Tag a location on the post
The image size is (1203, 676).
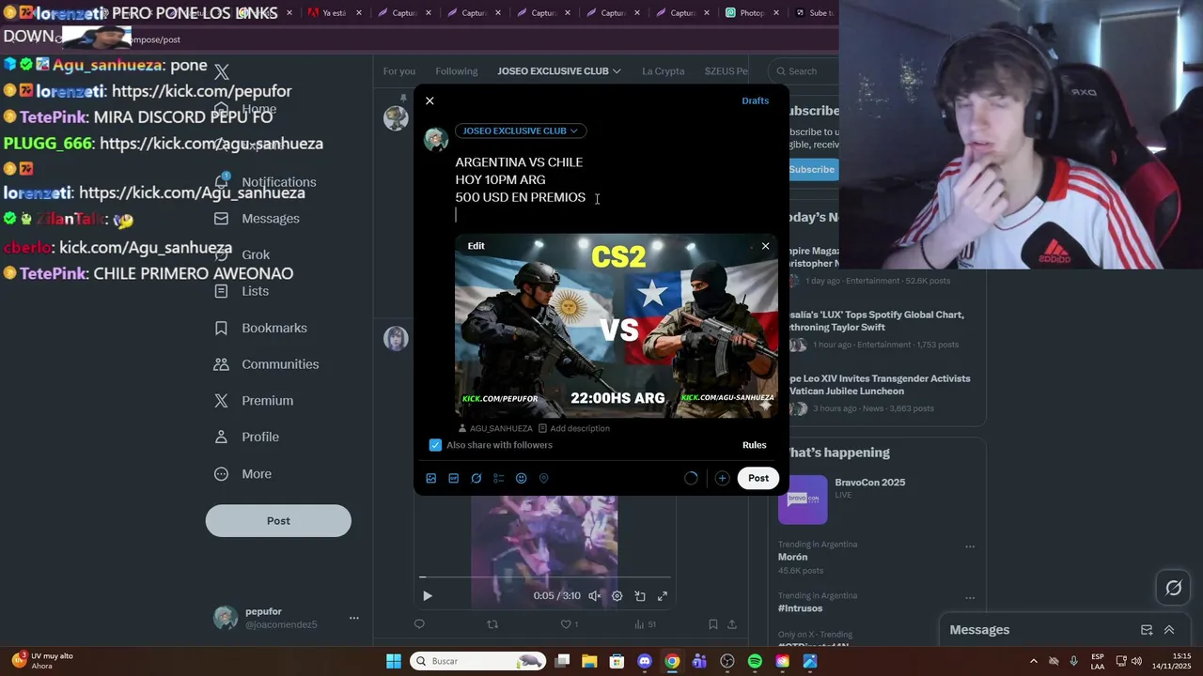tap(544, 478)
